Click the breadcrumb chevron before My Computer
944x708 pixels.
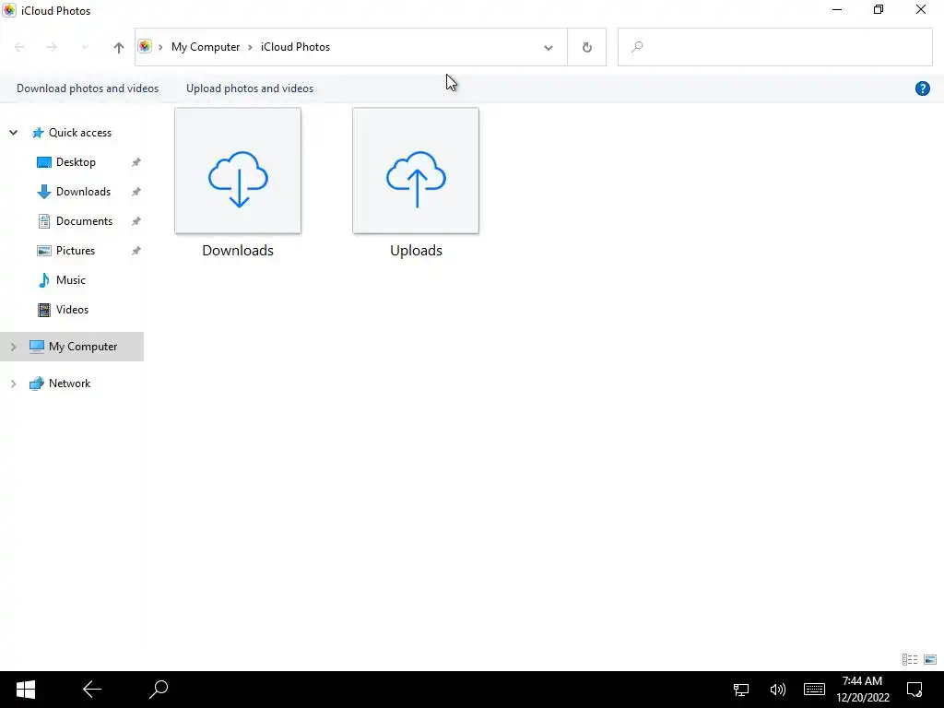160,47
